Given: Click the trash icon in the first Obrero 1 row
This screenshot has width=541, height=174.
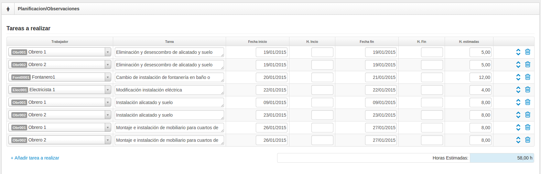Looking at the screenshot, I should [528, 52].
